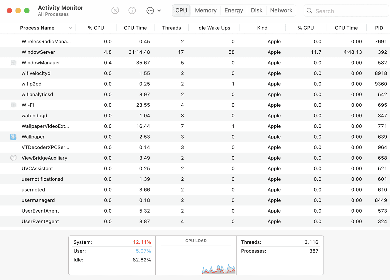Screen dimensions: 390x280
Task: Click the more options ellipsis icon
Action: point(150,10)
